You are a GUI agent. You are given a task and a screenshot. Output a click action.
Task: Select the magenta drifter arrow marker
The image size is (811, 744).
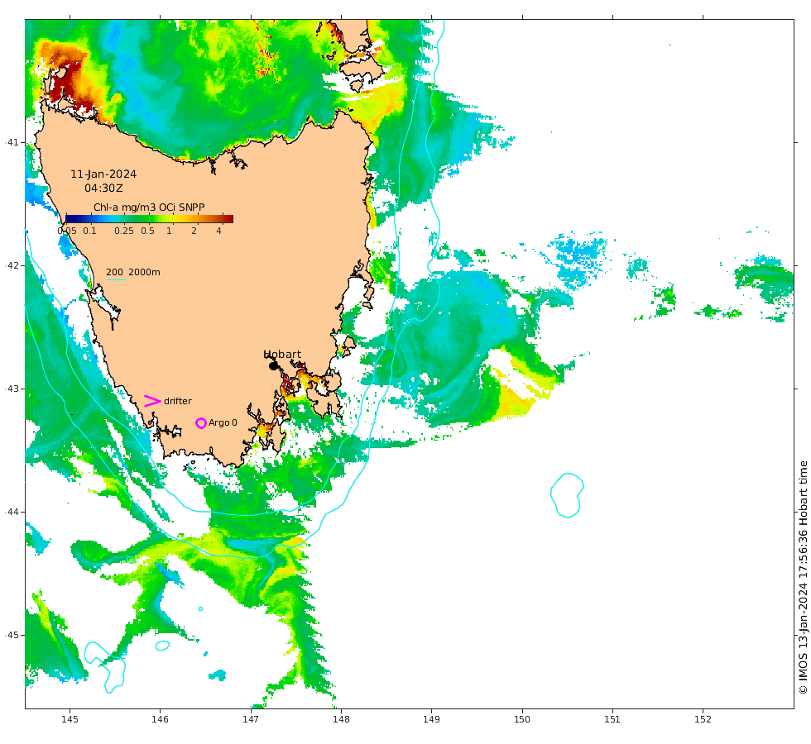tap(152, 401)
